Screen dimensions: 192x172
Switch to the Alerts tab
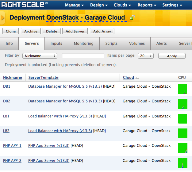click(162, 43)
